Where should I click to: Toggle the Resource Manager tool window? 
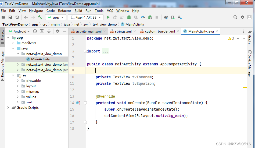[x=2, y=66]
